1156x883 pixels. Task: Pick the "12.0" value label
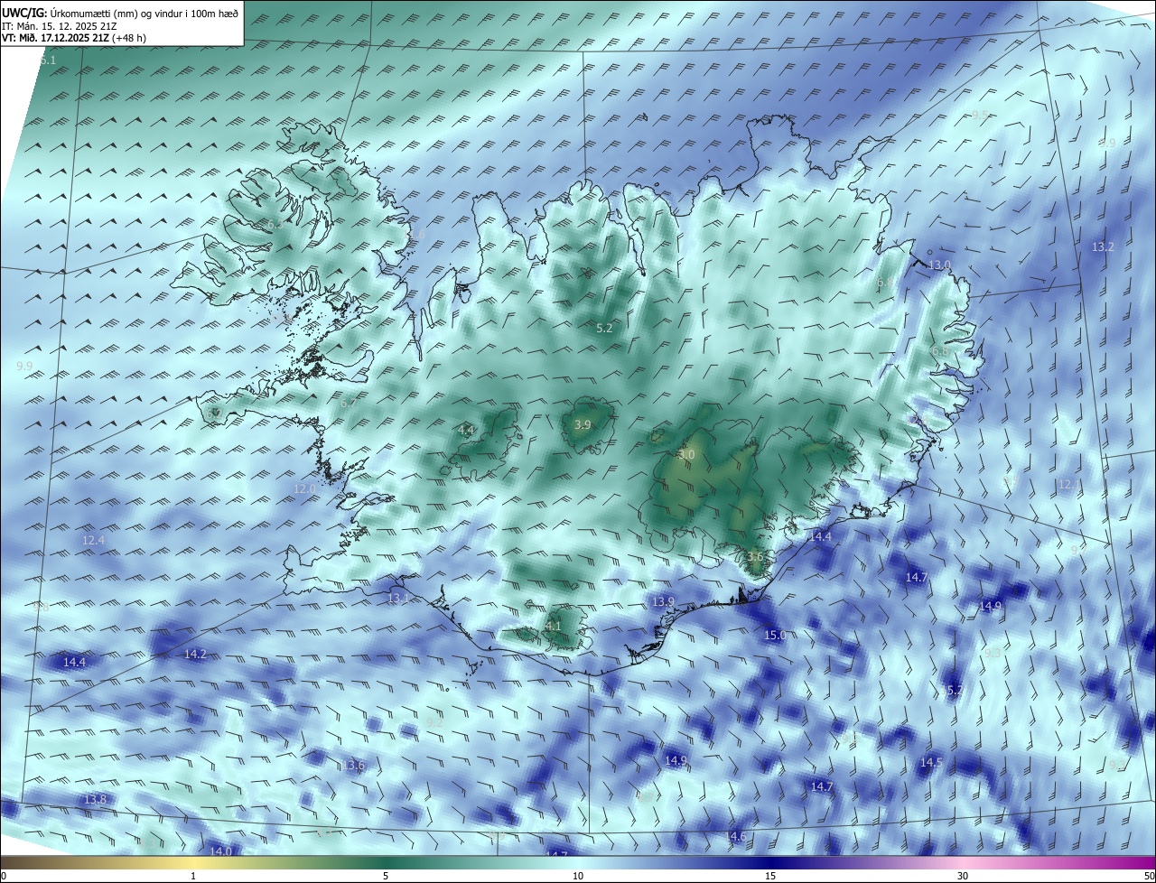tap(304, 488)
